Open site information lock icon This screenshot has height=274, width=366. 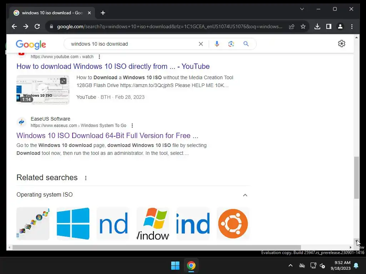tap(51, 26)
